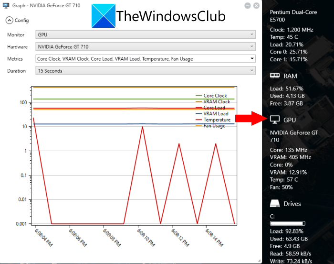The image size is (334, 264).
Task: Click the drive Read: 58.59 kB/s reading
Action: tap(291, 254)
